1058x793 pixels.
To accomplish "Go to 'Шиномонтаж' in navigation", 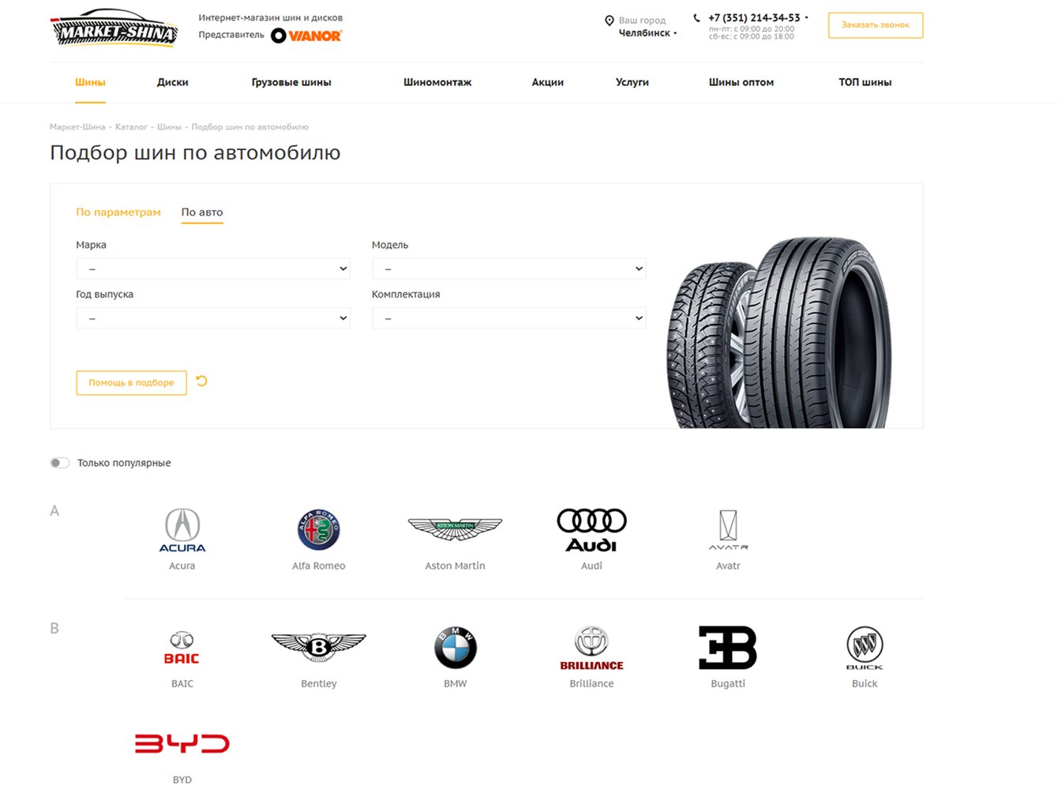I will 437,82.
